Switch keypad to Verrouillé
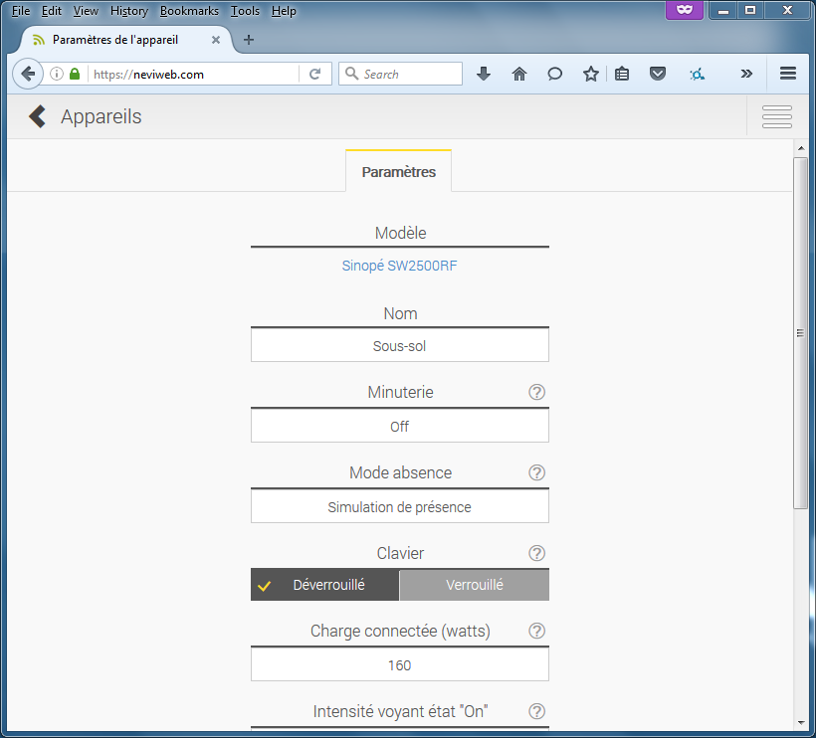This screenshot has width=816, height=738. (x=475, y=585)
